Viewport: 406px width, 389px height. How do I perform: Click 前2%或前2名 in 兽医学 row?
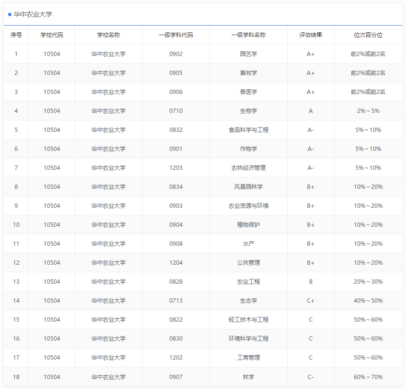[x=368, y=92]
